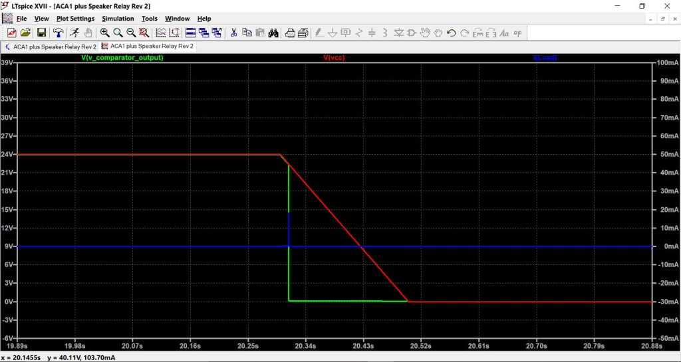Click the red V(vcc) trace label

click(334, 57)
